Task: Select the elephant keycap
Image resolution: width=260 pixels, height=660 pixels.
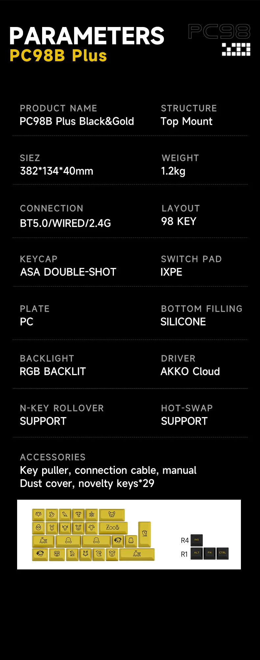Action: point(78,514)
